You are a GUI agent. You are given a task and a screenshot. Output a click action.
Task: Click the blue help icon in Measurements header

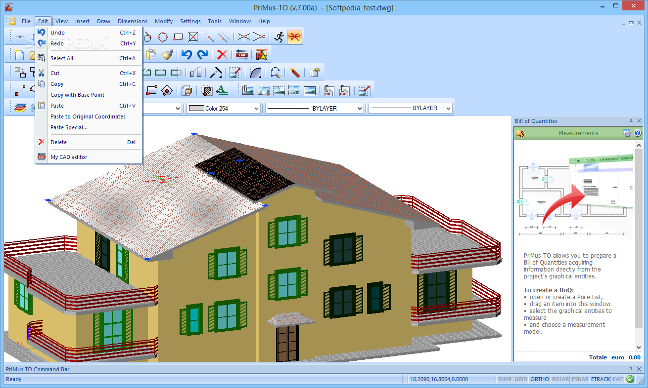tap(638, 133)
